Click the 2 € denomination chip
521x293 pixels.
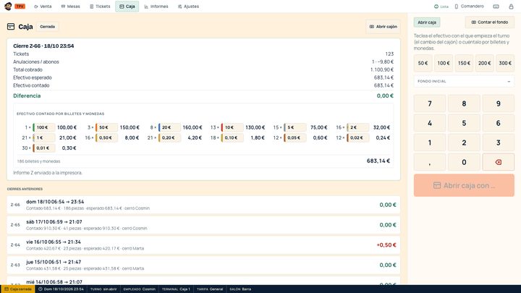tap(357, 127)
